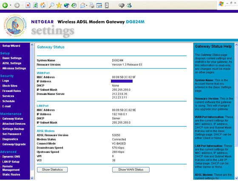Launch Messenger with the people icon
Screen dimensions: 238x181
129,6
